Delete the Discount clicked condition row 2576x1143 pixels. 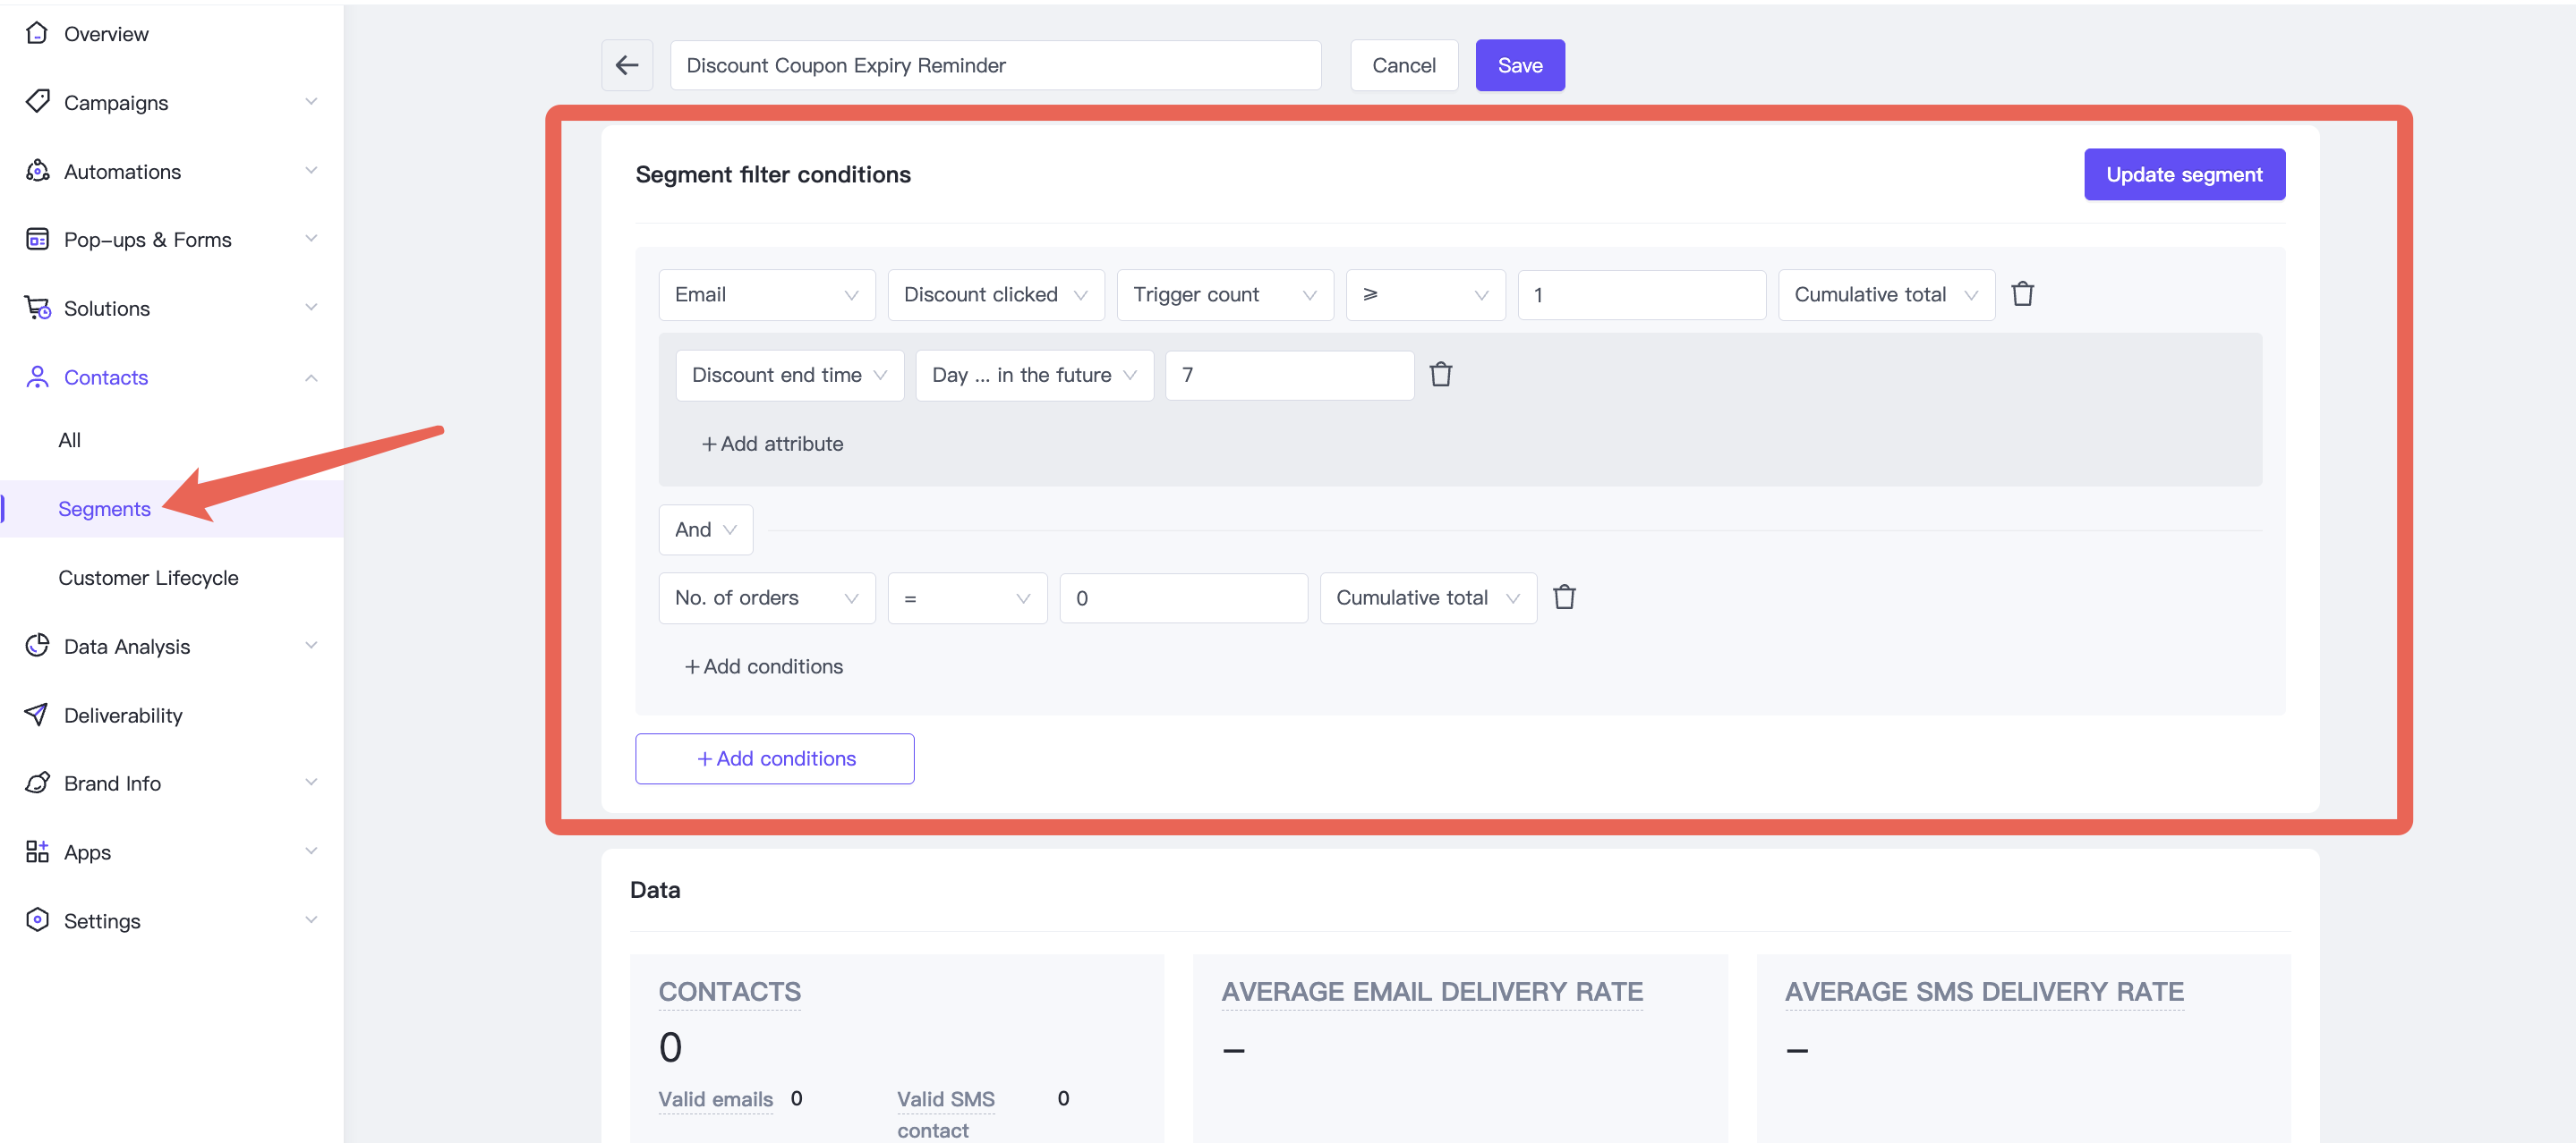pos(2022,295)
